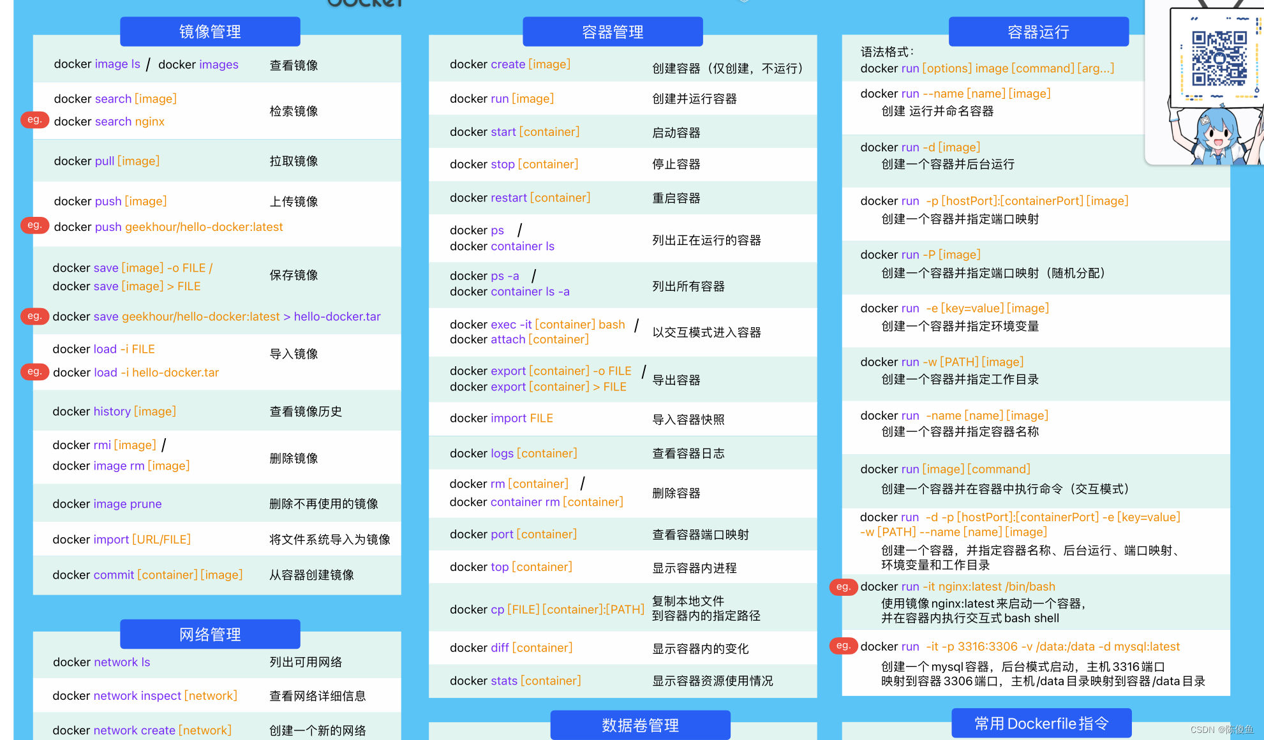Click the 容器管理 section header
The height and width of the screenshot is (740, 1264).
pos(613,31)
